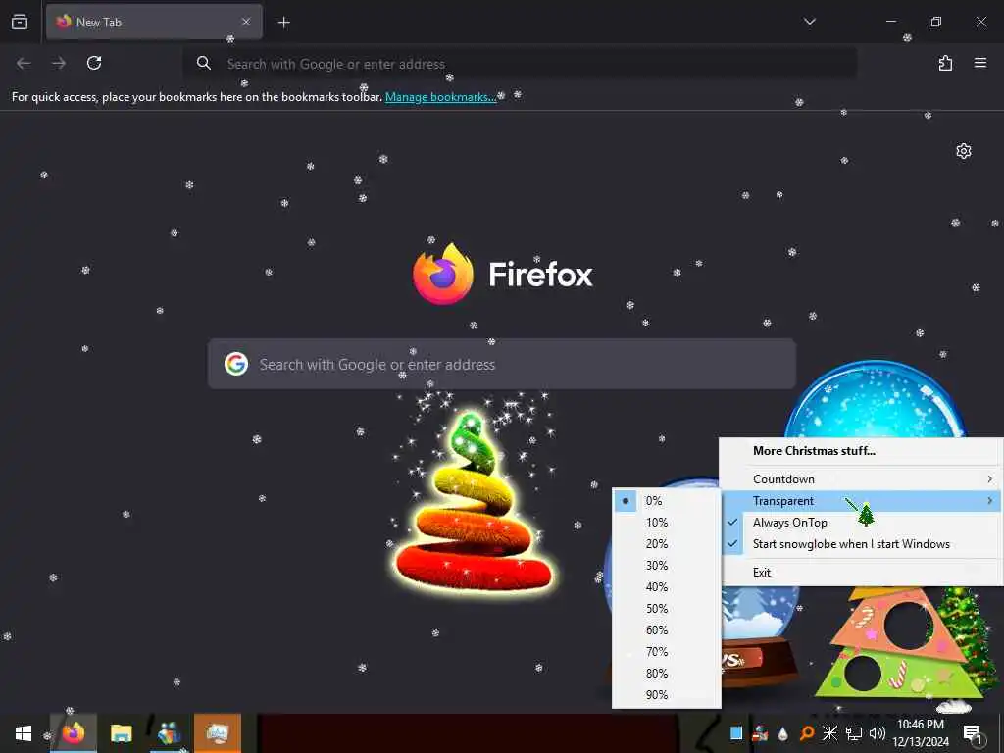The image size is (1004, 753).
Task: Open the volume speaker tray icon
Action: 877,733
